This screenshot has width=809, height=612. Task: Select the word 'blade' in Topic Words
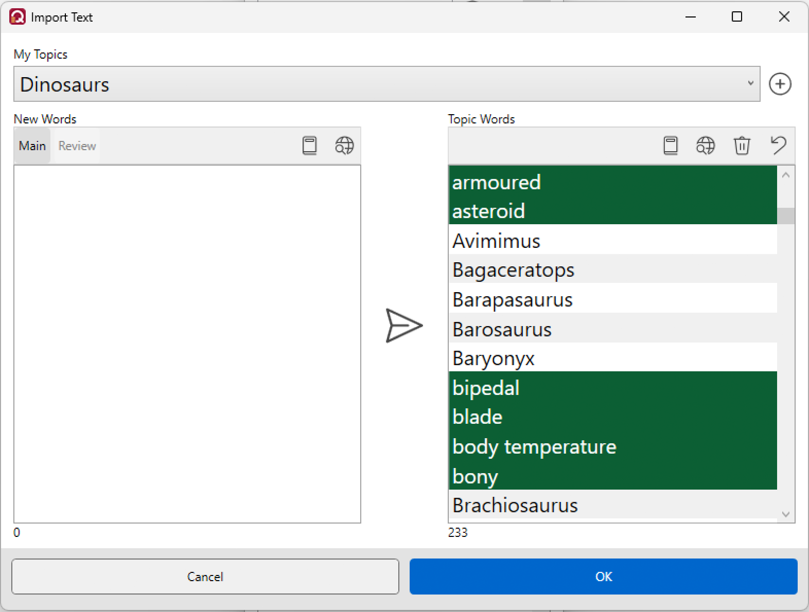coord(612,417)
